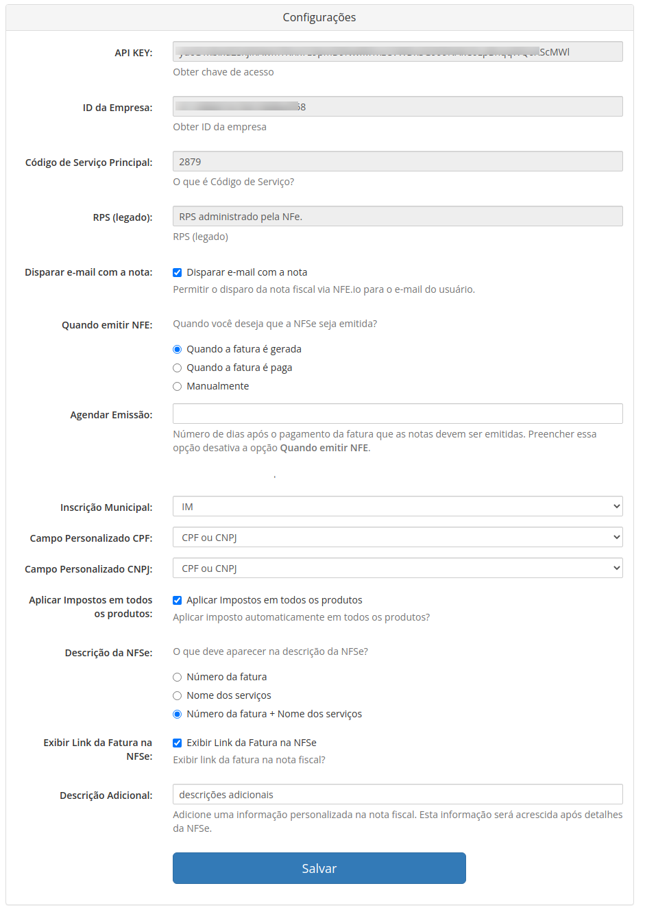645x910 pixels.
Task: Open the 'Obter ID da empresa' link
Action: [x=219, y=127]
